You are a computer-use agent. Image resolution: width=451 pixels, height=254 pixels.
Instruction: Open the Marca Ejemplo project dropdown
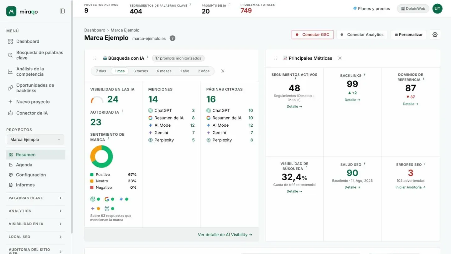(35, 140)
